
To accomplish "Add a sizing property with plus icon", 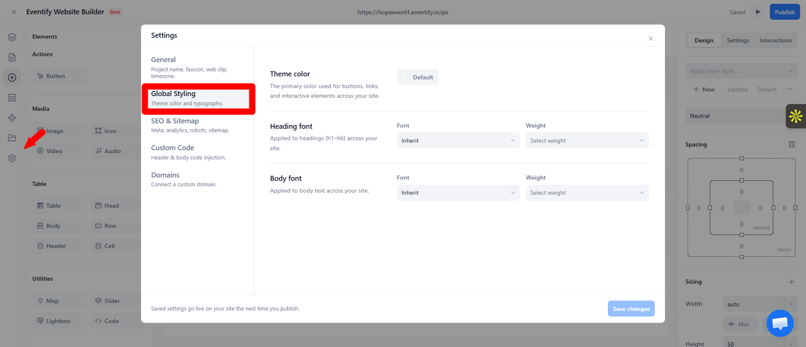I will (x=792, y=282).
